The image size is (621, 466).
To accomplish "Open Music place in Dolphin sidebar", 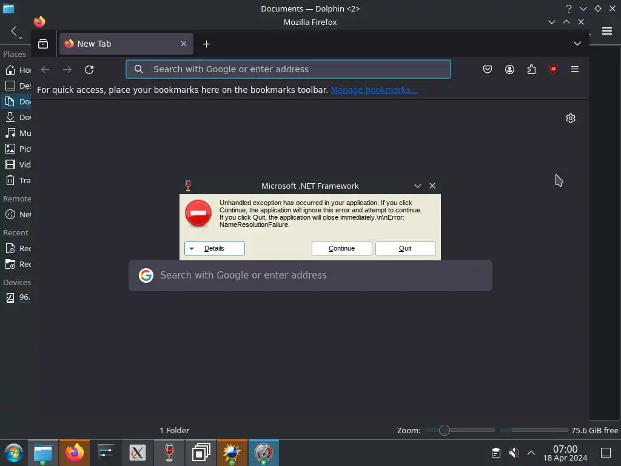I will [x=18, y=133].
